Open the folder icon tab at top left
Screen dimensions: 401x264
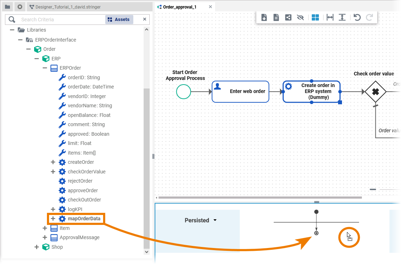click(x=7, y=7)
